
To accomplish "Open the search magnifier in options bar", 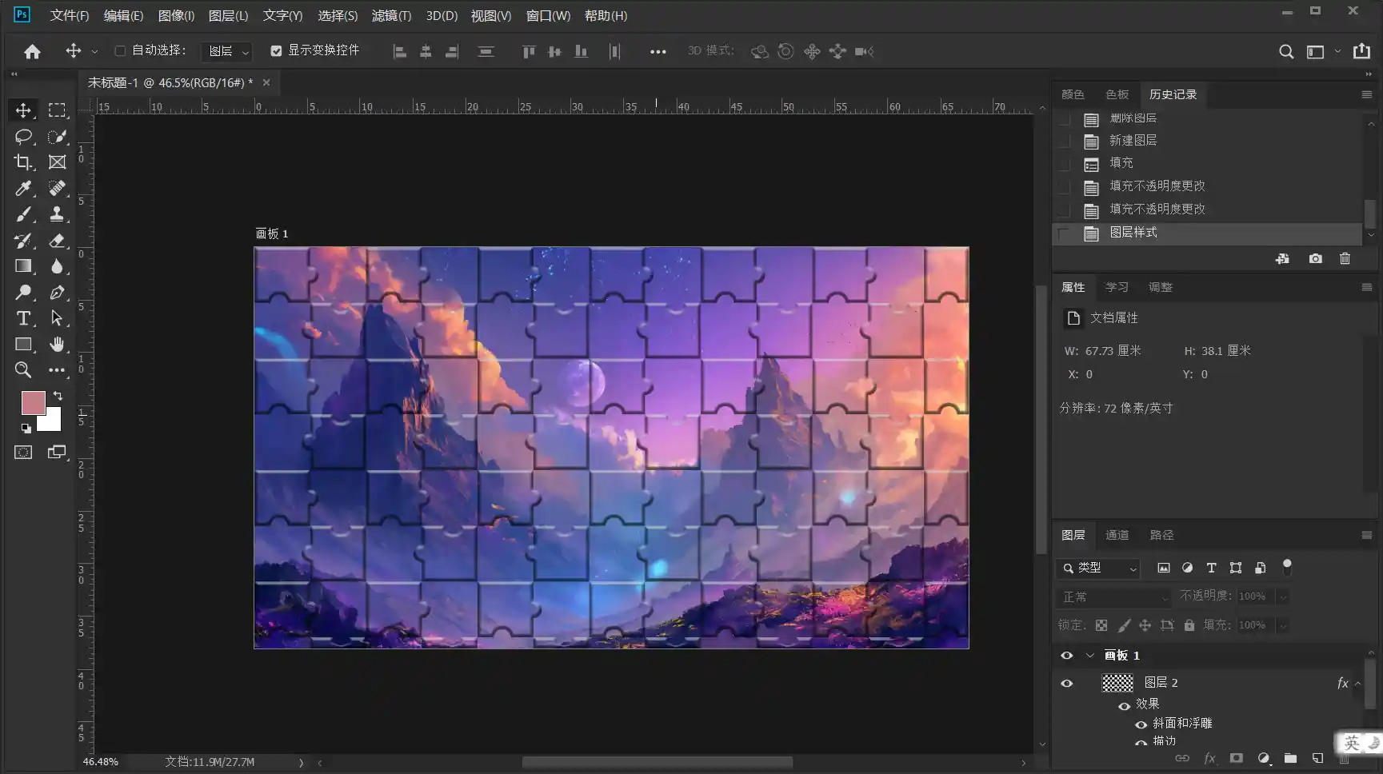I will (x=1286, y=51).
